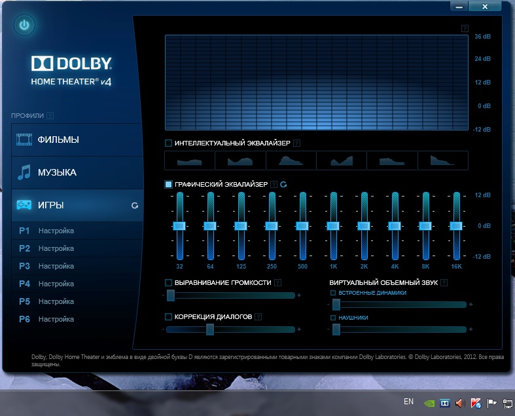Open help for Профили section

(x=50, y=115)
